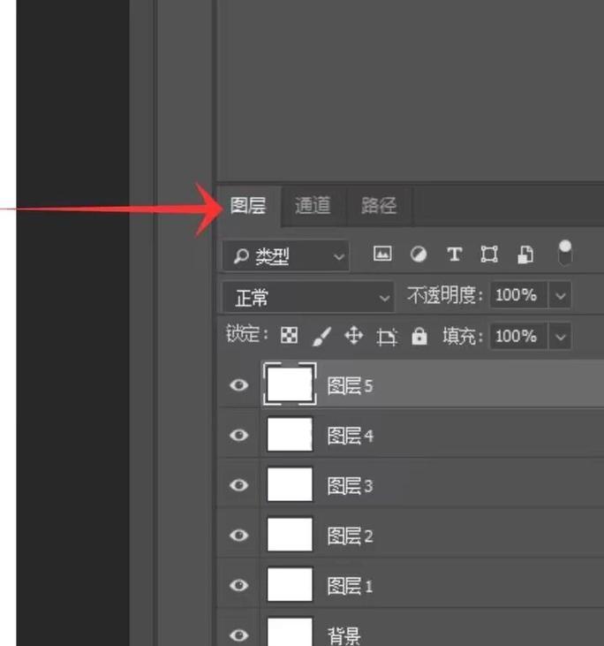The height and width of the screenshot is (646, 604).
Task: Click the 图层 2 layer name
Action: click(350, 536)
